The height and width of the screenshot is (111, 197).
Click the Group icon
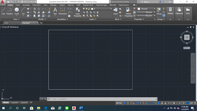tap(159, 11)
